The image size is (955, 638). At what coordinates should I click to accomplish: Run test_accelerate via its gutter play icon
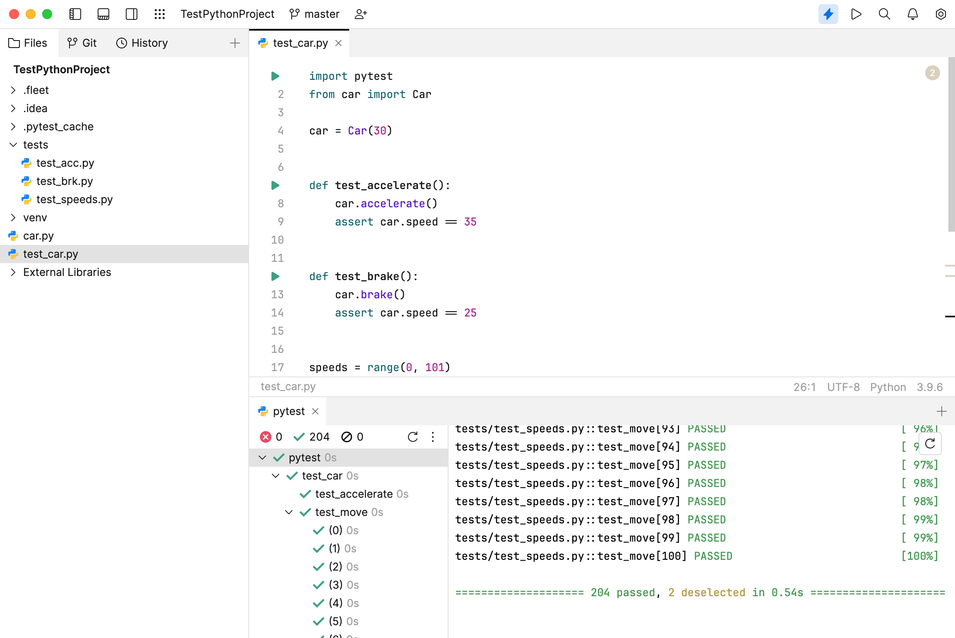click(275, 185)
